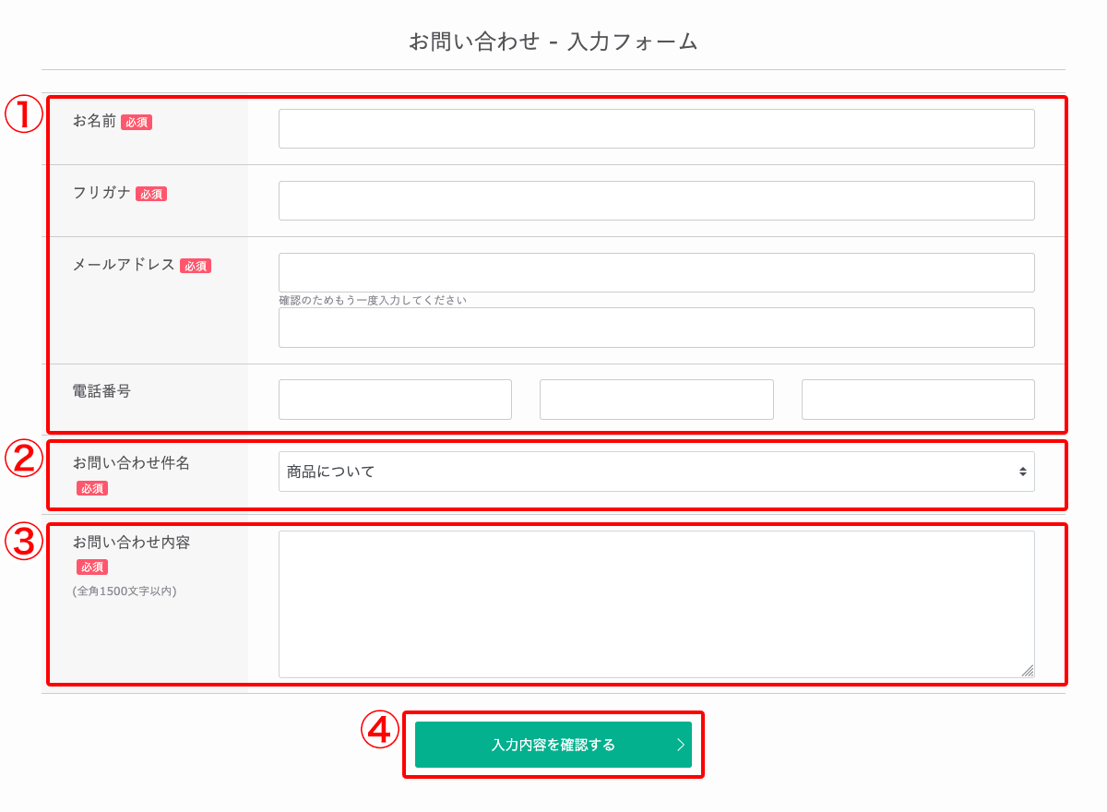Click the 必須 badge under お問い合わせ内容
This screenshot has width=1107, height=812.
(x=92, y=567)
